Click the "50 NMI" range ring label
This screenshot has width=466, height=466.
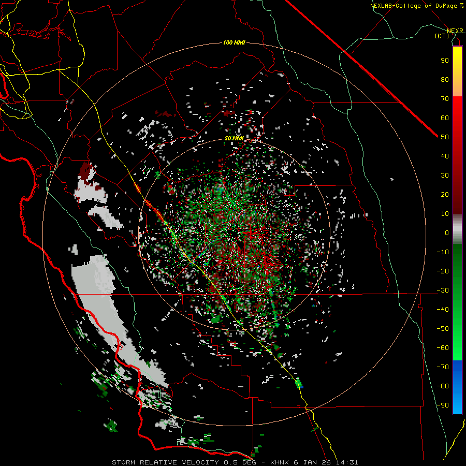tap(234, 138)
